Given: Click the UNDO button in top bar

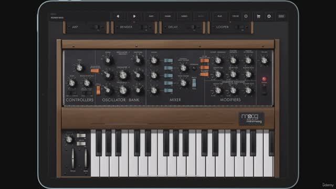Looking at the screenshot, I should point(184,16).
